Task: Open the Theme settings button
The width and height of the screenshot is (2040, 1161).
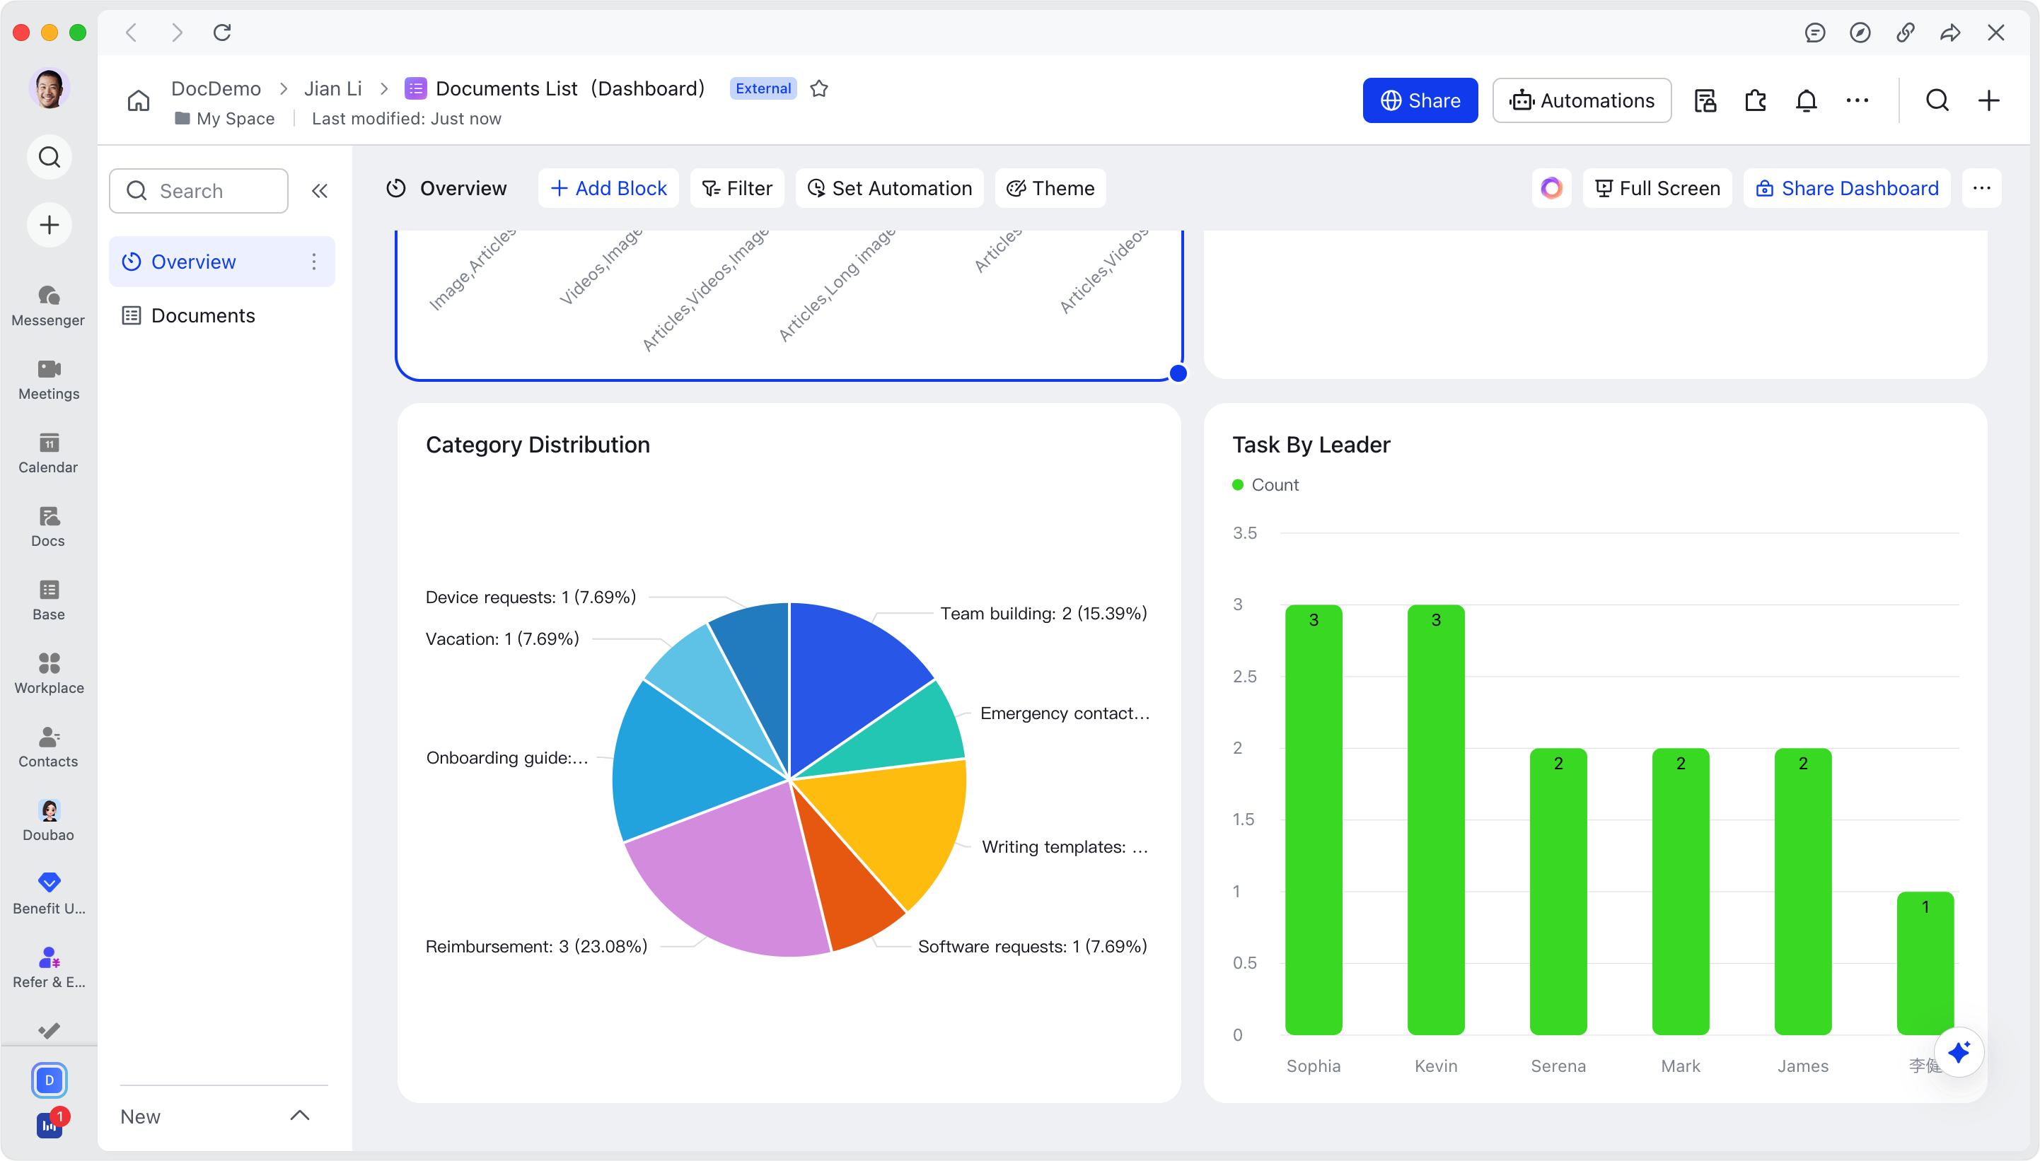Action: (x=1050, y=188)
